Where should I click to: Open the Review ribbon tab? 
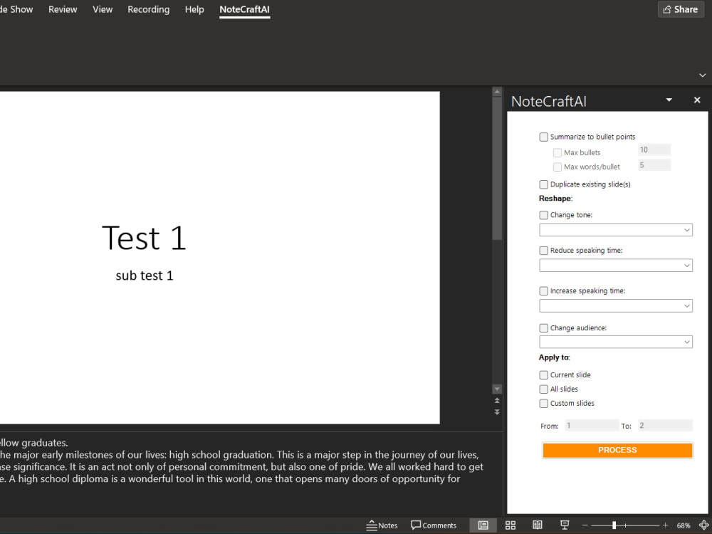coord(63,9)
